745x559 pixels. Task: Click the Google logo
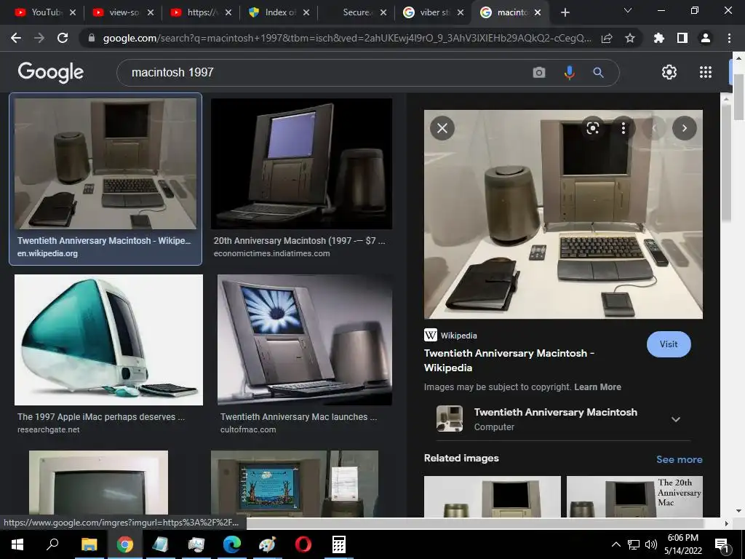50,72
